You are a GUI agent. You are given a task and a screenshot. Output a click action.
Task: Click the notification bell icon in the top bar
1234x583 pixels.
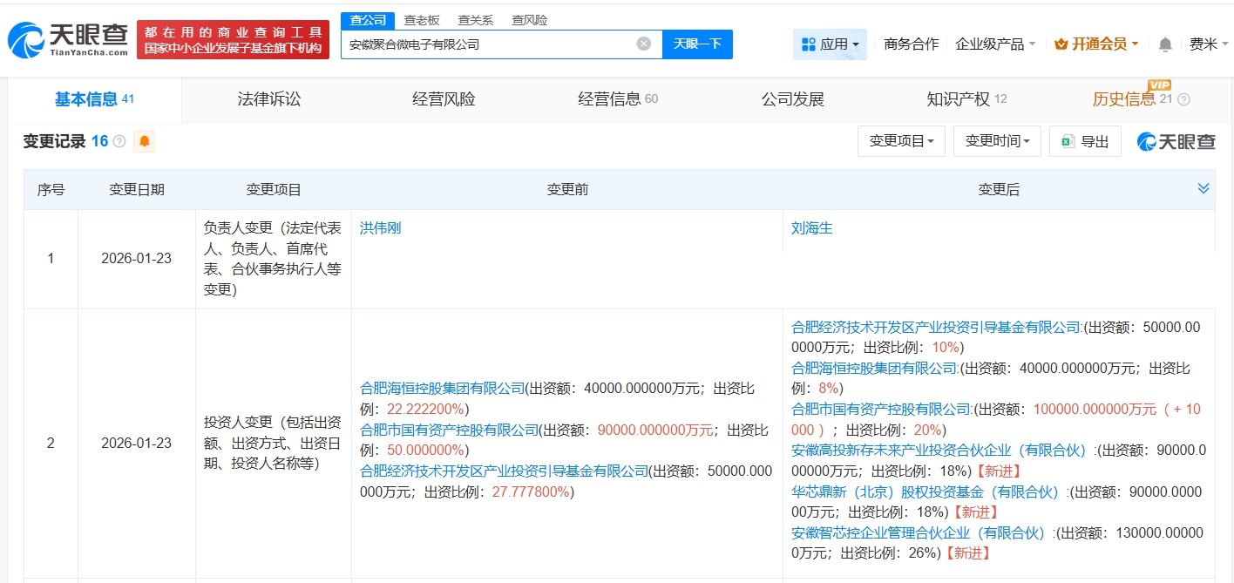pos(1165,43)
